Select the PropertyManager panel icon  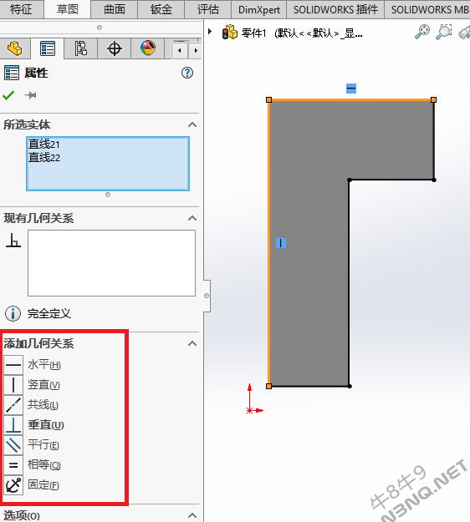click(48, 48)
